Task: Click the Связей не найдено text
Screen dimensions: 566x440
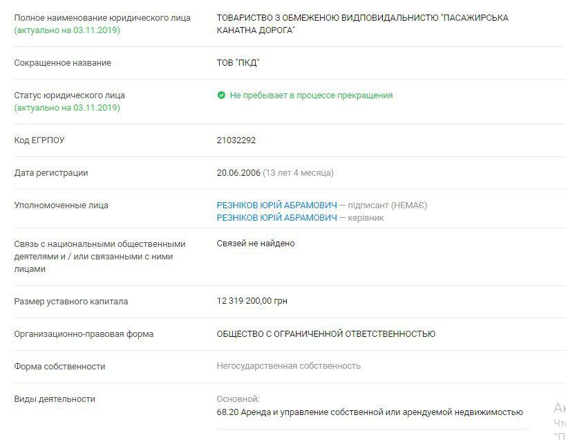Action: point(256,244)
